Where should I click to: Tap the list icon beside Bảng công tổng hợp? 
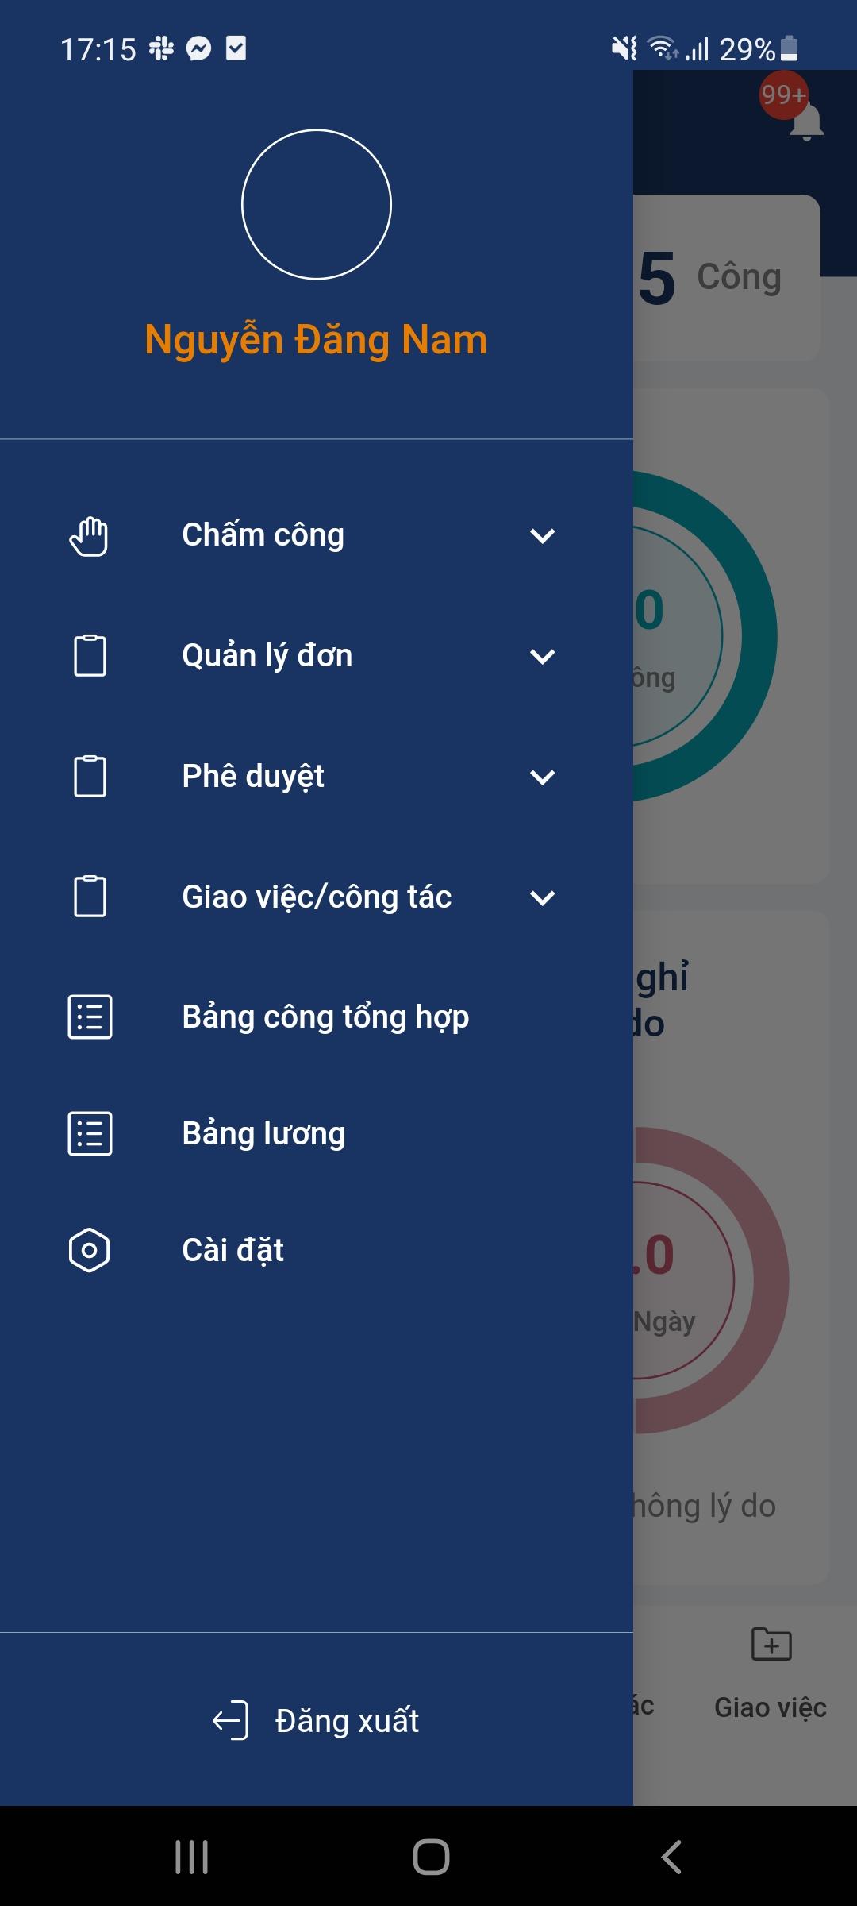[x=90, y=1017]
